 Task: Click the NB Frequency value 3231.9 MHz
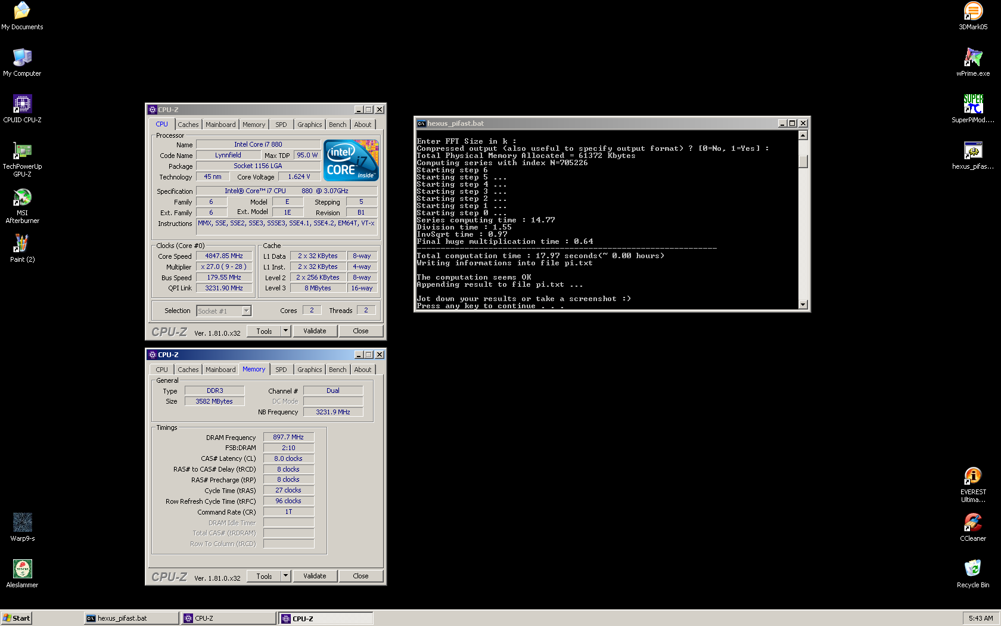333,412
